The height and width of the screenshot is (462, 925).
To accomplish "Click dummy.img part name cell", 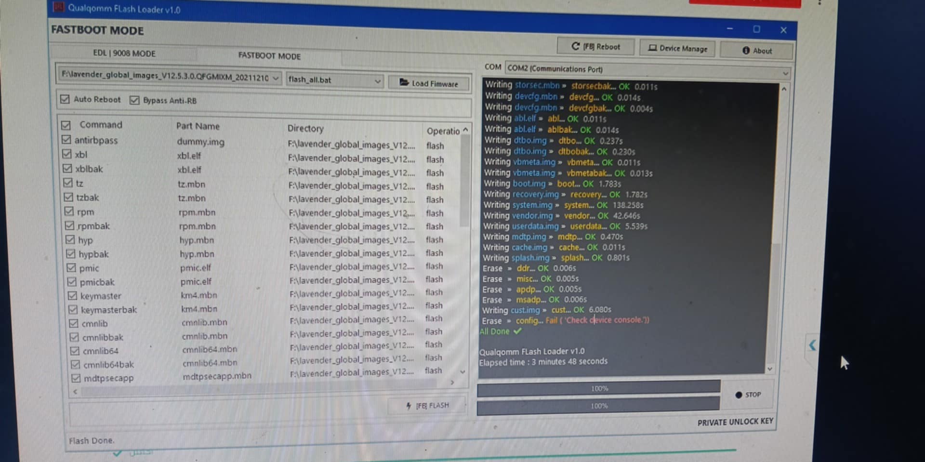I will coord(200,142).
